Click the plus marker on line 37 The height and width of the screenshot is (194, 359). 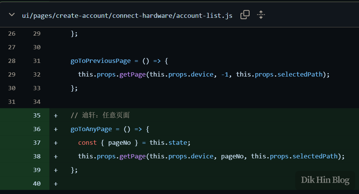coord(56,142)
